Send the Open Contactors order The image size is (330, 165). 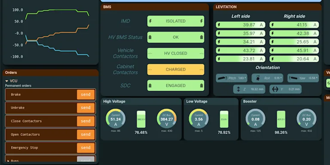point(86,134)
